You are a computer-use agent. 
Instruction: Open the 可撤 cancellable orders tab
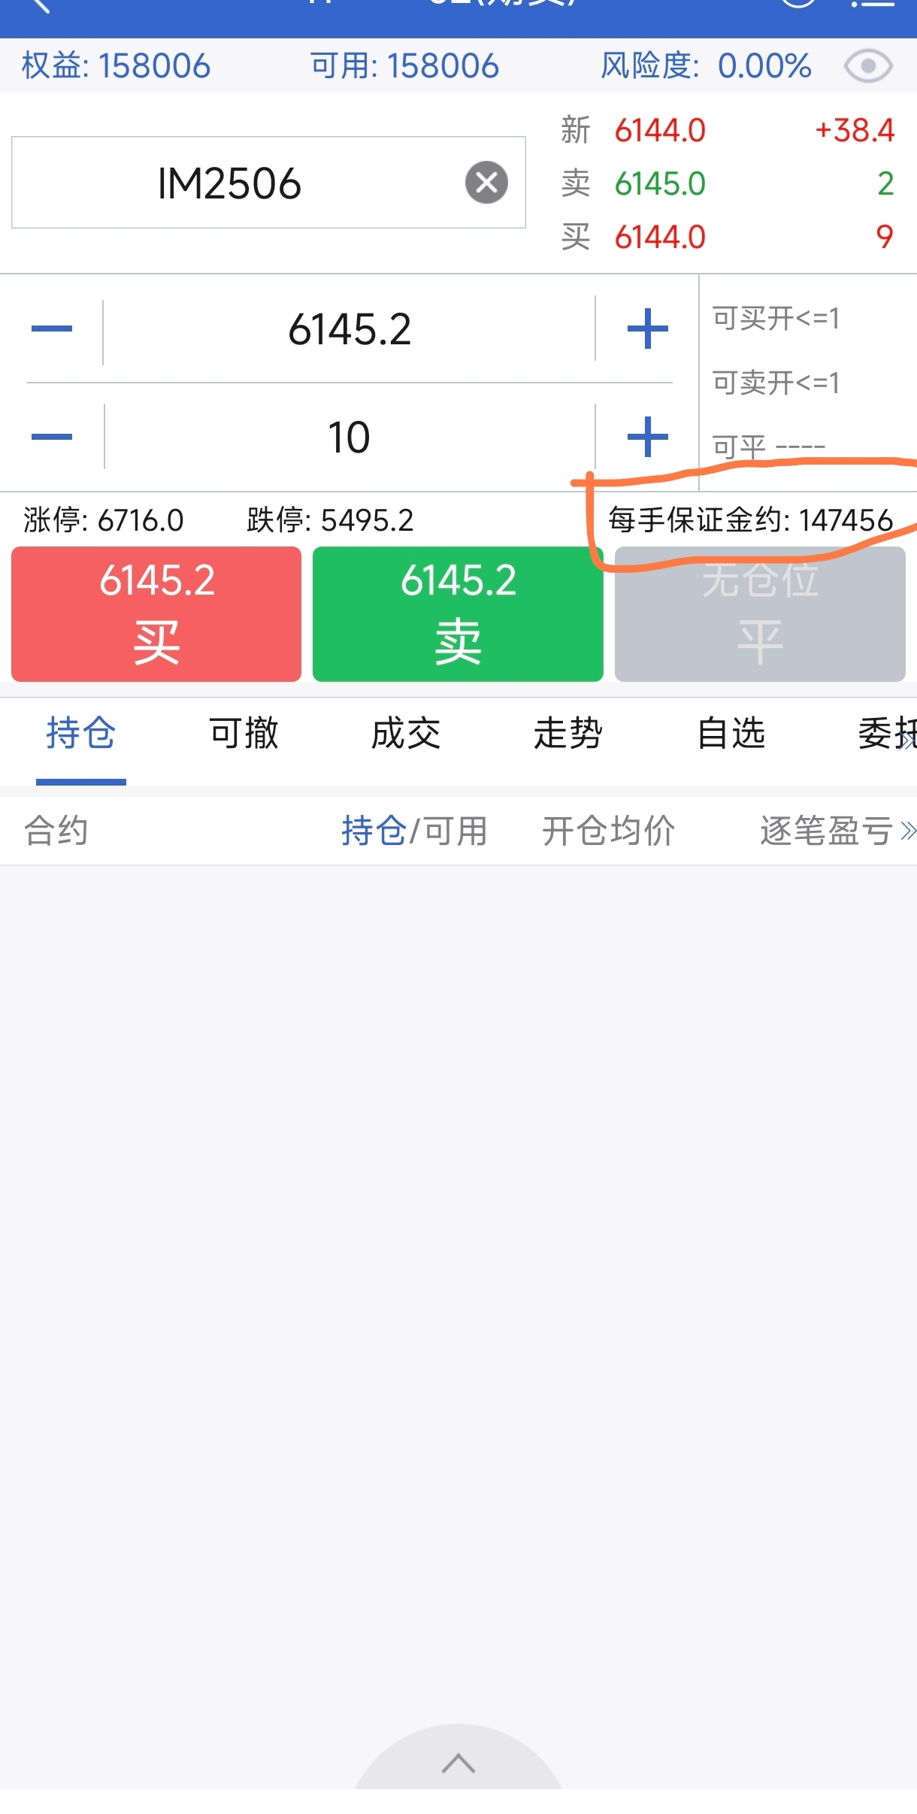(244, 733)
